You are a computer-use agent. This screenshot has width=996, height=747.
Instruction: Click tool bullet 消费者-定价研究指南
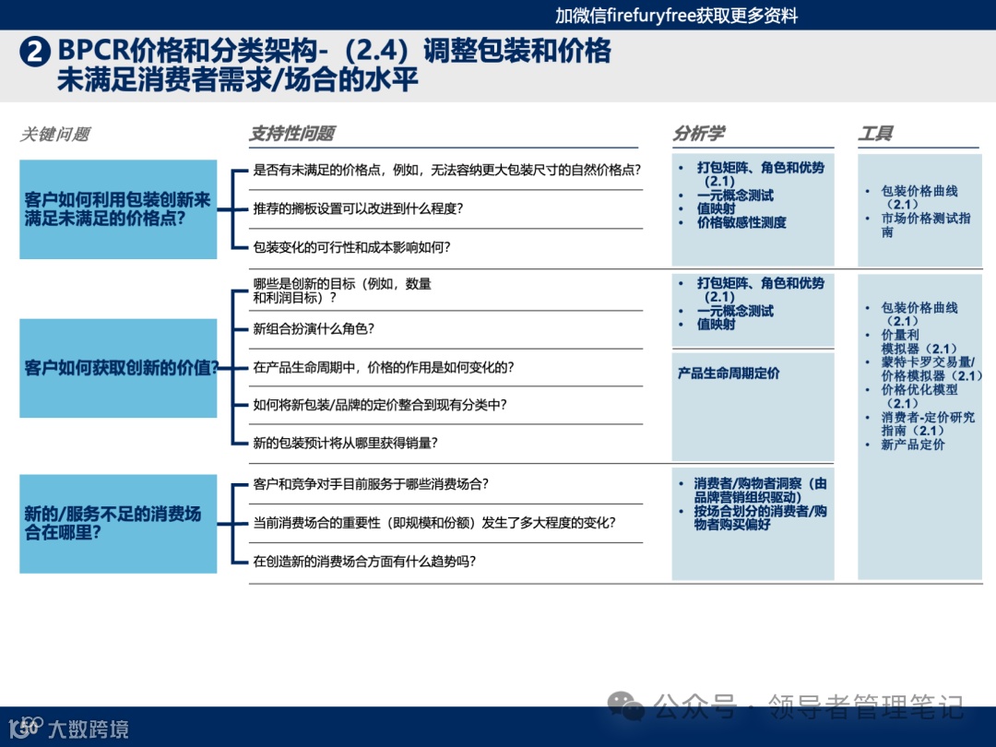click(928, 423)
